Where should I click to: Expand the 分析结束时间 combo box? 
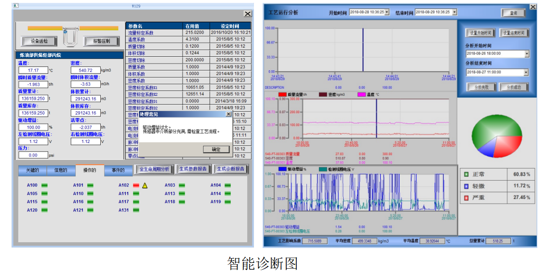526,73
